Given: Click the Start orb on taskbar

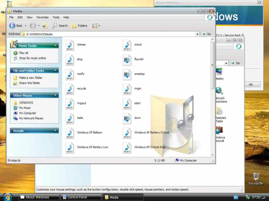Looking at the screenshot, I should pos(7,197).
